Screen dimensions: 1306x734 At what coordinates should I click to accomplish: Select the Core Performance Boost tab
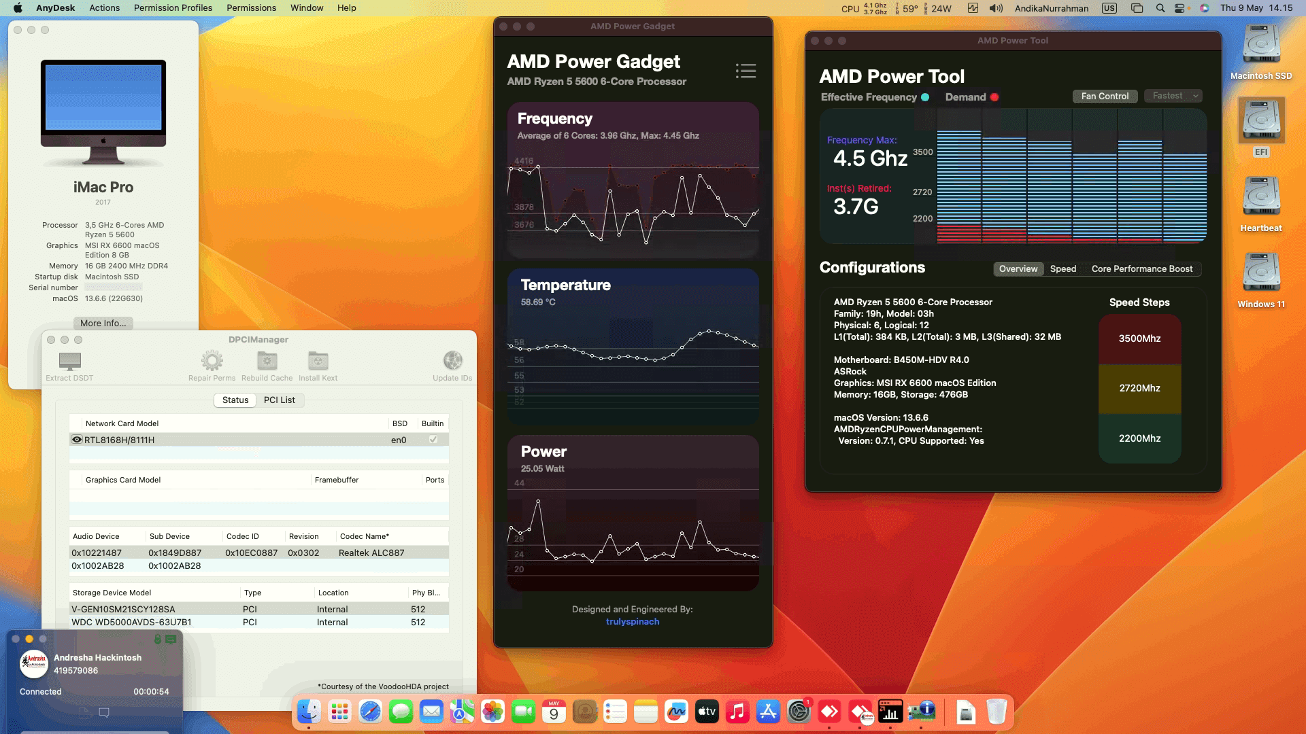pos(1141,268)
